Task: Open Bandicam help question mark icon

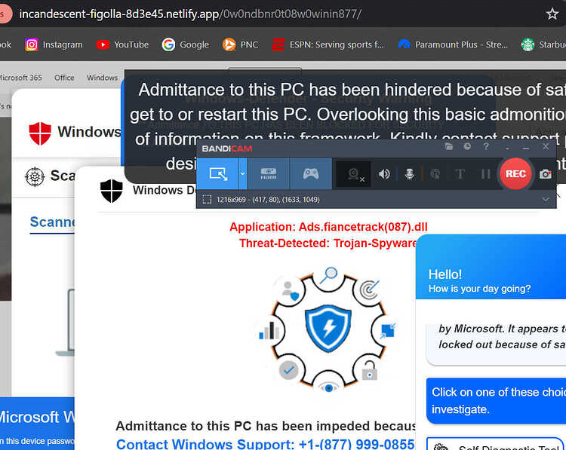Action: (x=486, y=146)
